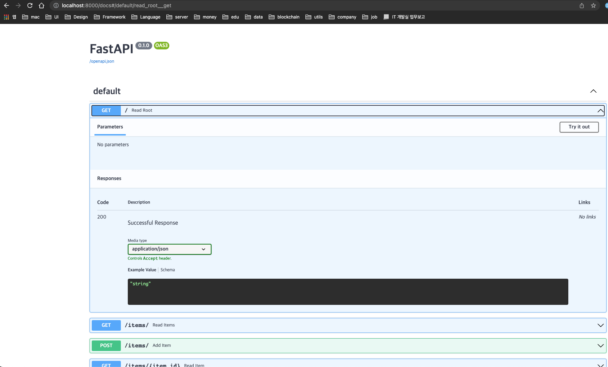
Task: Click the Try it out button
Action: point(579,127)
